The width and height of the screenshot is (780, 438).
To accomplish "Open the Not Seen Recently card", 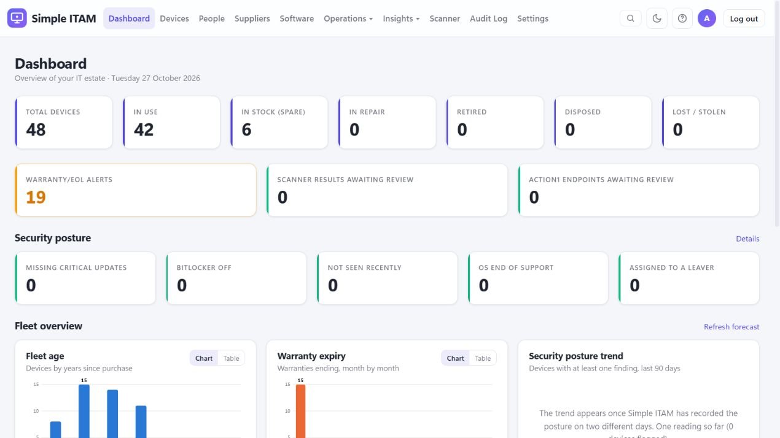I will (387, 278).
